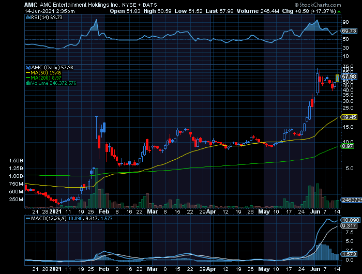This screenshot has width=362, height=274.
Task: Click the 'May' label on price chart axis
Action: click(x=264, y=211)
